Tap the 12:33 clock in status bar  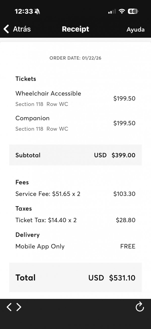click(x=24, y=11)
